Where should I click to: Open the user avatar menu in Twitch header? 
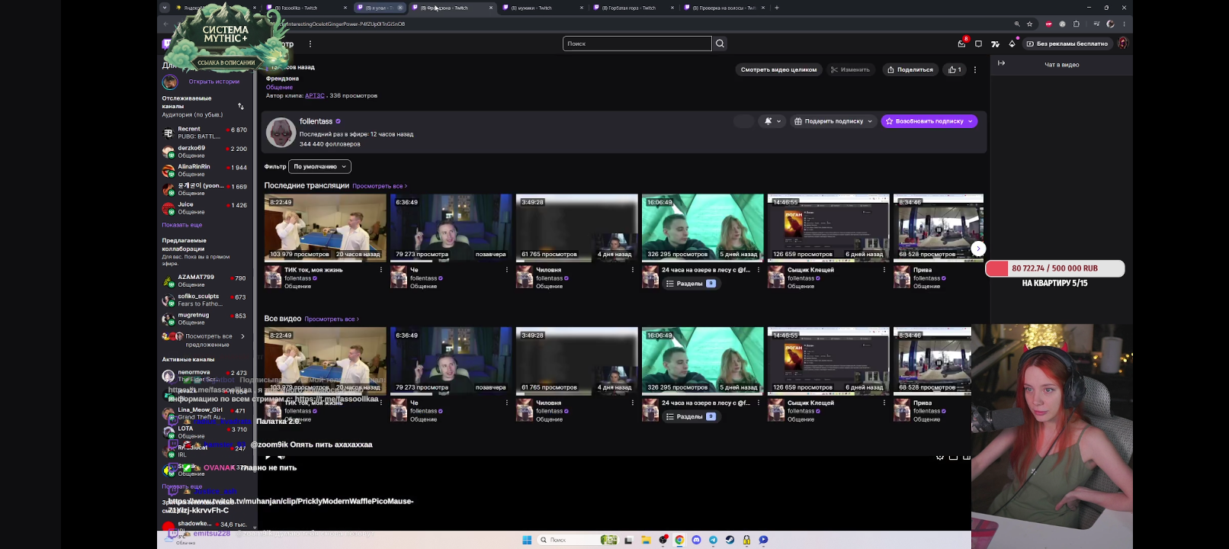click(x=1122, y=43)
